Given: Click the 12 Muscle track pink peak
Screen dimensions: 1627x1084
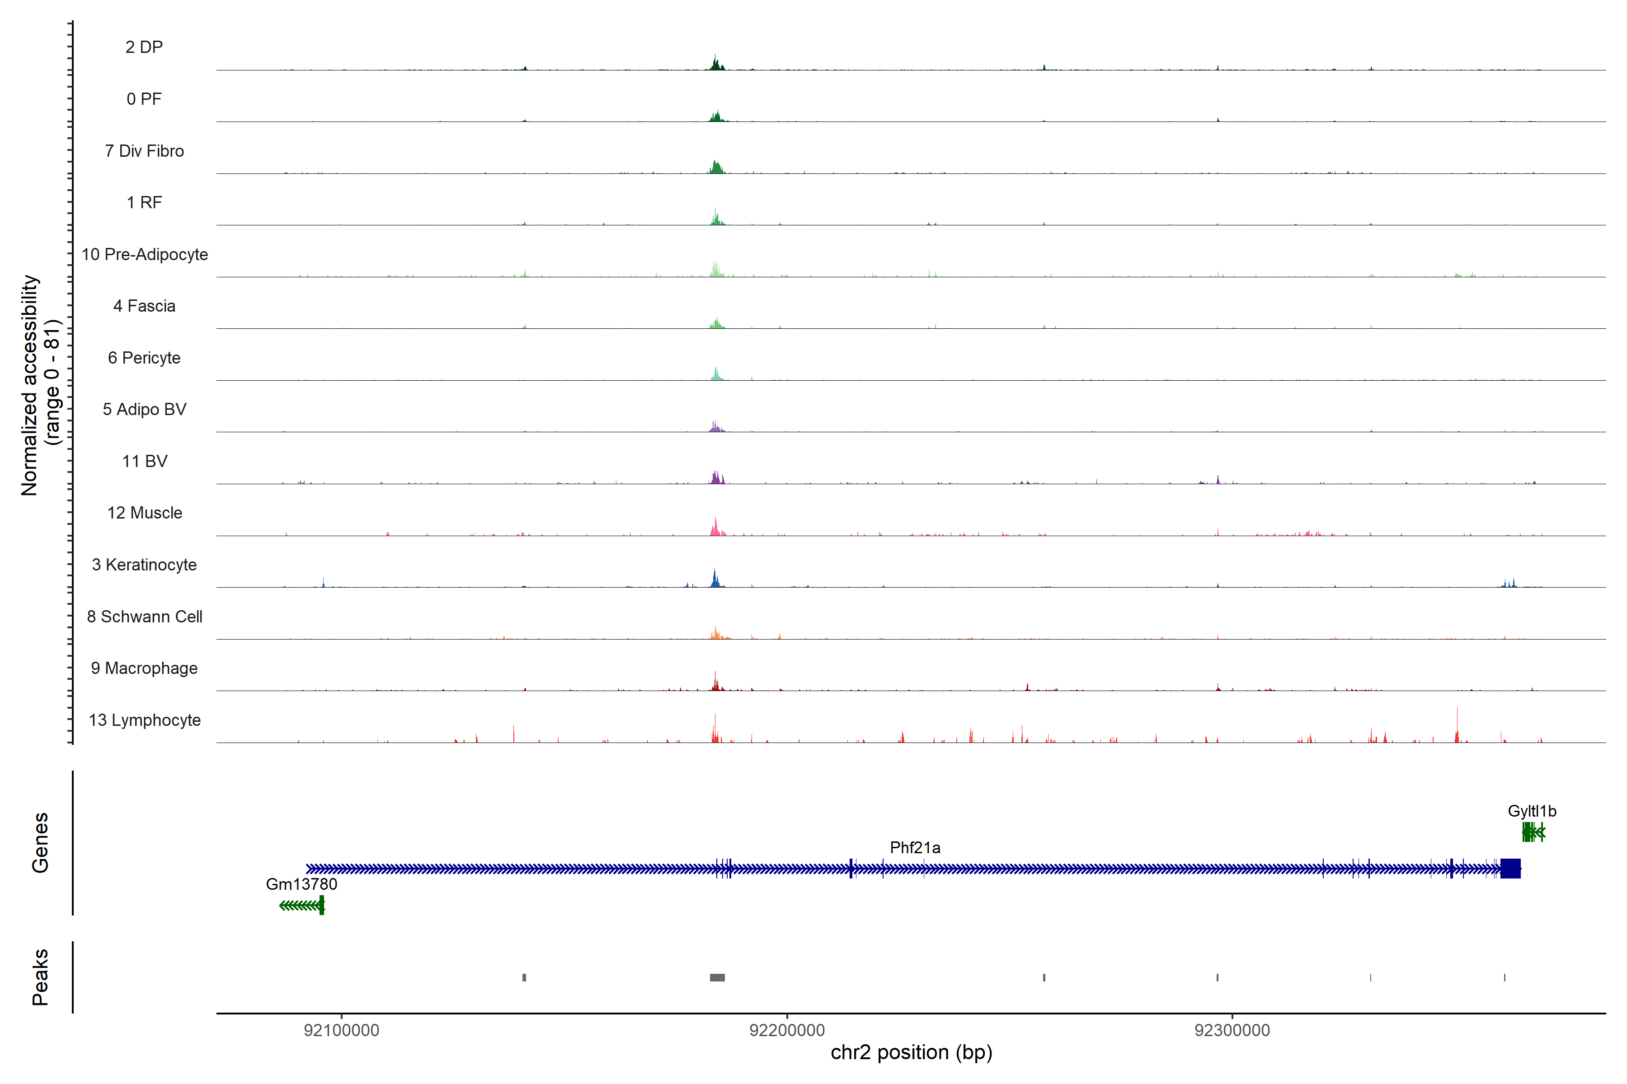Looking at the screenshot, I should 715,528.
